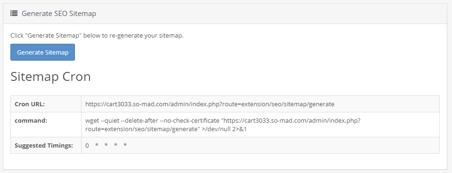The image size is (452, 173).
Task: Click the --no-check-certificate option text
Action: 189,121
